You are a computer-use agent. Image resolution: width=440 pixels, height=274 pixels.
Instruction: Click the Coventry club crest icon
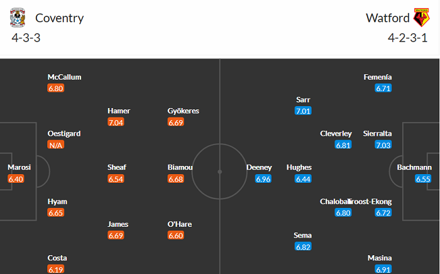tap(18, 18)
